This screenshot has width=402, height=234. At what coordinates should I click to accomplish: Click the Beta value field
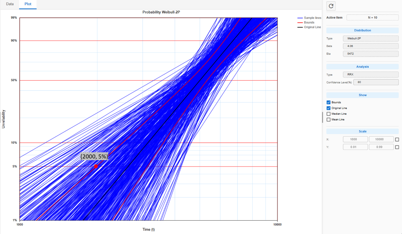371,46
